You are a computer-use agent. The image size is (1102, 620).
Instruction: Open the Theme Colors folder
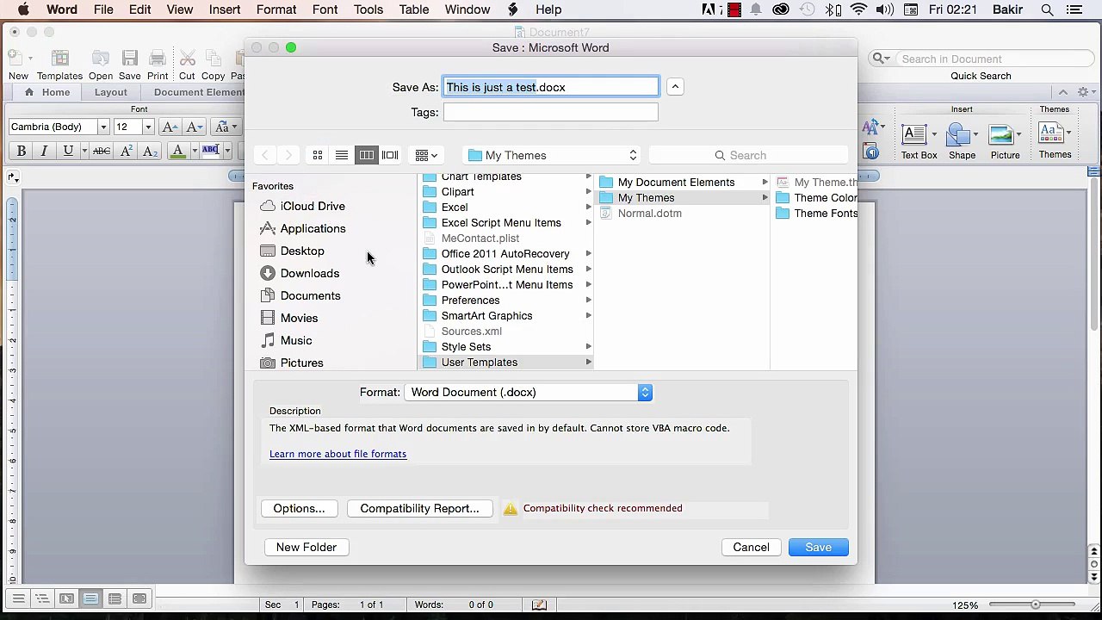click(x=815, y=198)
